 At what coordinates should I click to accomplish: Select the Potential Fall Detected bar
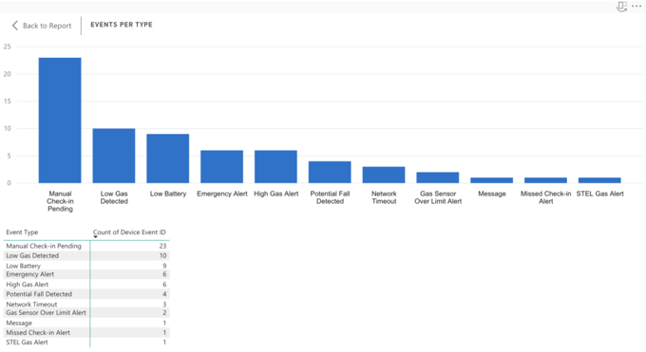click(330, 172)
